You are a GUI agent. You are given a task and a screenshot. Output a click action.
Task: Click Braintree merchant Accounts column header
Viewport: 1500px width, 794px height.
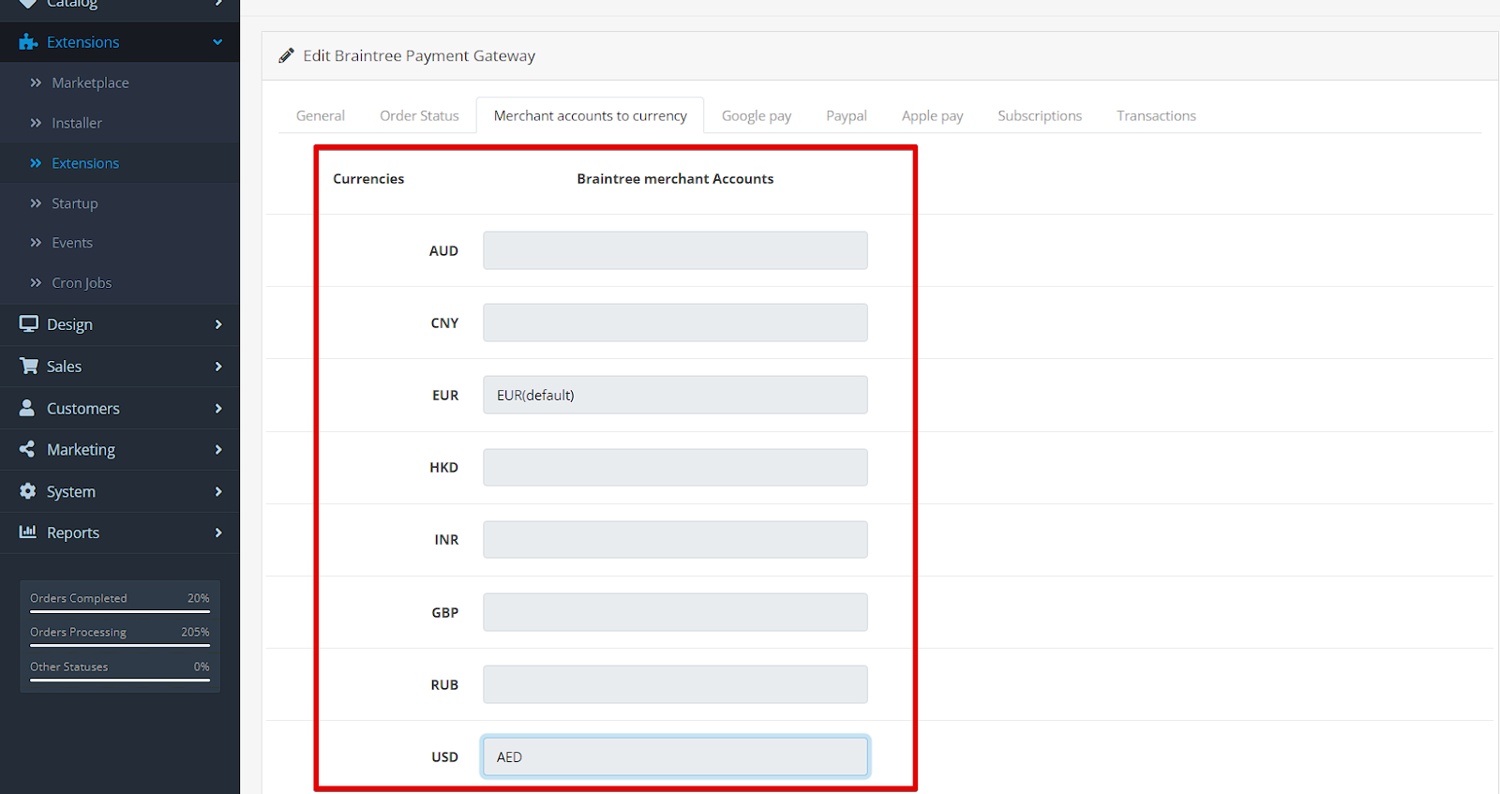point(675,179)
